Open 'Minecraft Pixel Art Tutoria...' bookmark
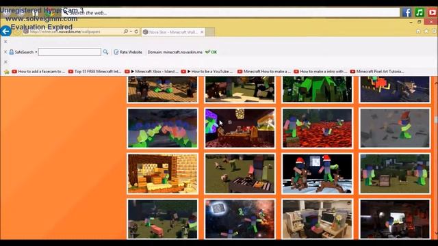Image resolution: width=438 pixels, height=246 pixels. (x=377, y=72)
